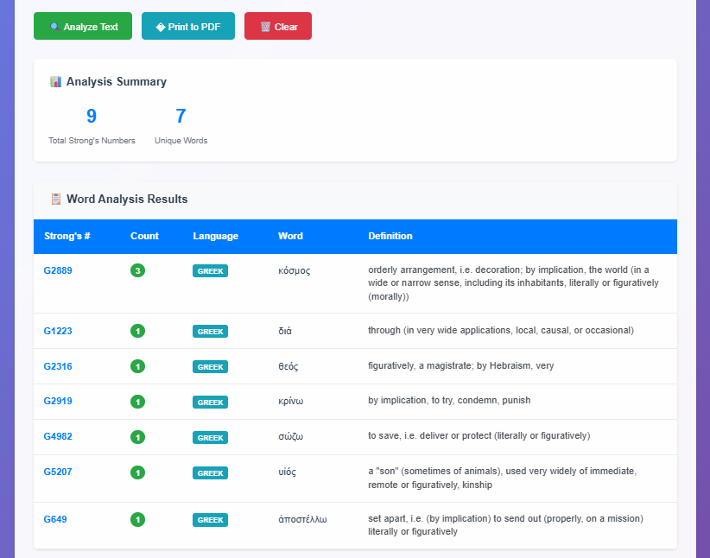
Task: Click the green count badge showing 3
Action: (137, 270)
